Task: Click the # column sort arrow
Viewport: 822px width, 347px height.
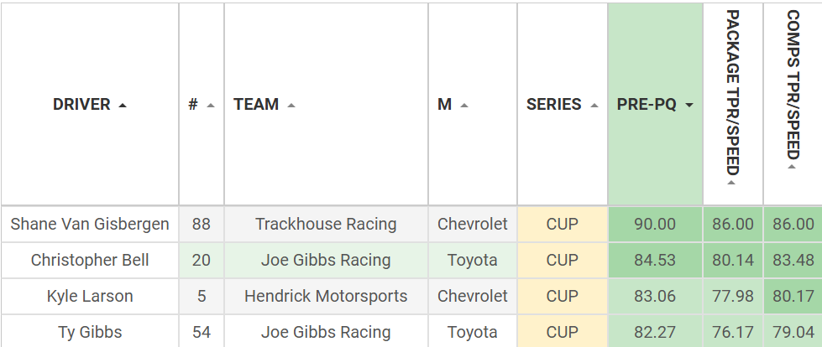Action: pyautogui.click(x=211, y=106)
